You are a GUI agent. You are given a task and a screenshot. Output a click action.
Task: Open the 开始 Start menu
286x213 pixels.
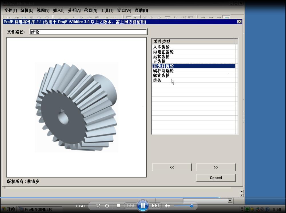[8, 209]
